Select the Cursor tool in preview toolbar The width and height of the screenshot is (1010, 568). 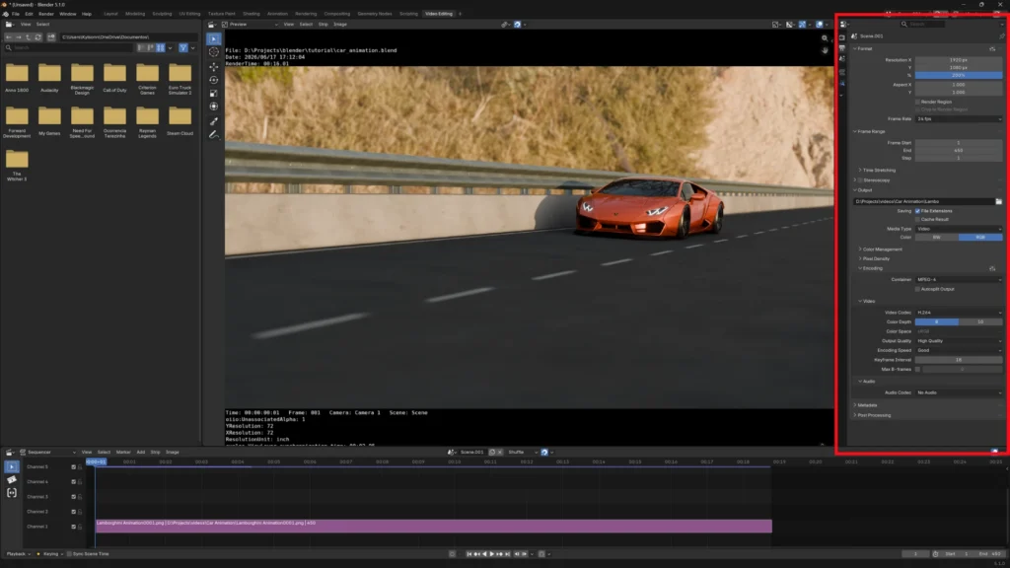click(214, 52)
